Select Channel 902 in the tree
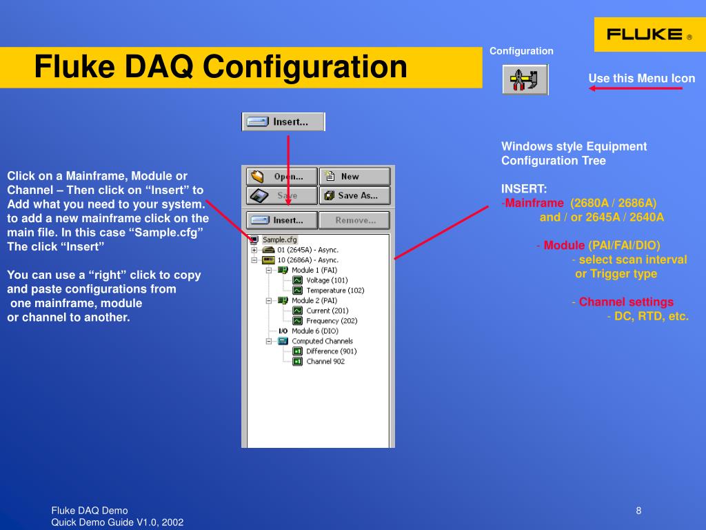Image resolution: width=706 pixels, height=530 pixels. (x=325, y=362)
